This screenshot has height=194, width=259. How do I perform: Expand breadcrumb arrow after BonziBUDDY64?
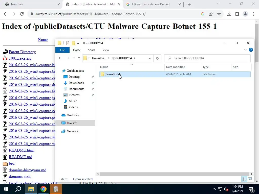click(x=135, y=58)
